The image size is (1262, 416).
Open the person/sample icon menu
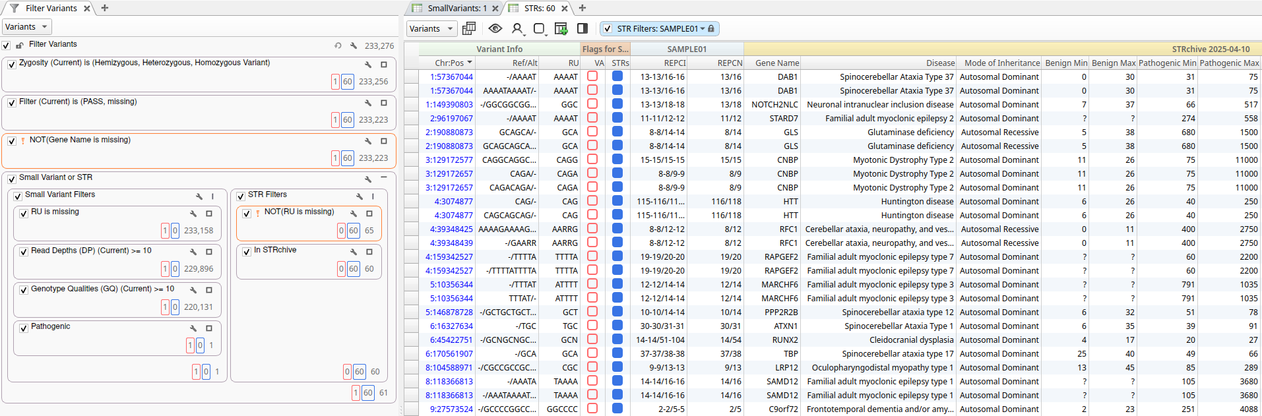pos(517,28)
